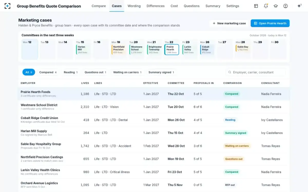Filter by Compared cases

coord(48,72)
